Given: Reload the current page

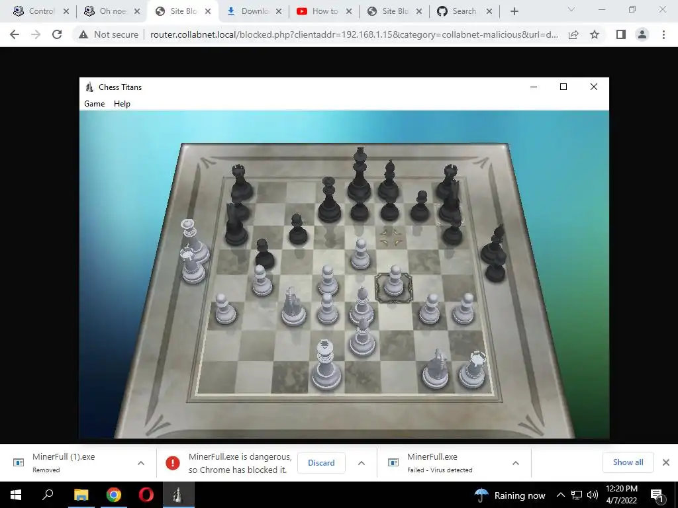Looking at the screenshot, I should 57,34.
